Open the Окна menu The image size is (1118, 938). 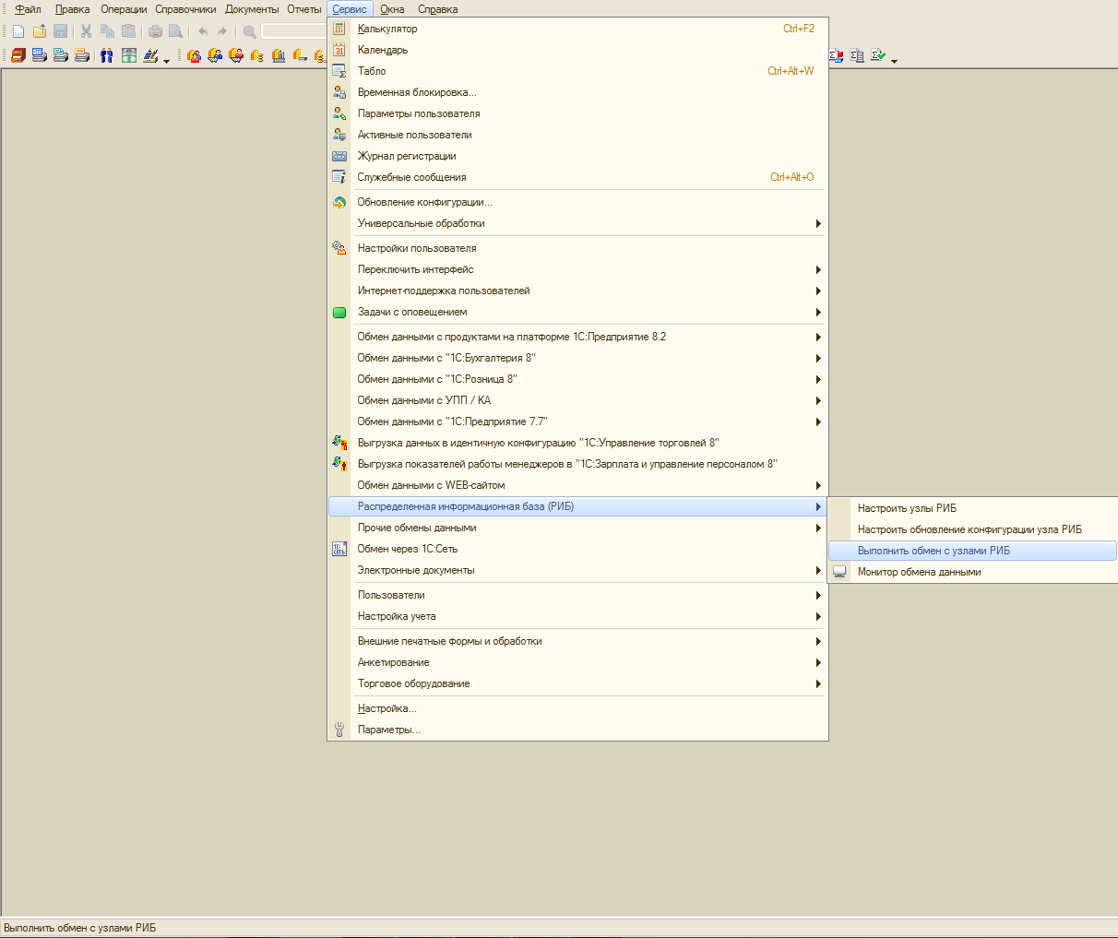[x=392, y=9]
